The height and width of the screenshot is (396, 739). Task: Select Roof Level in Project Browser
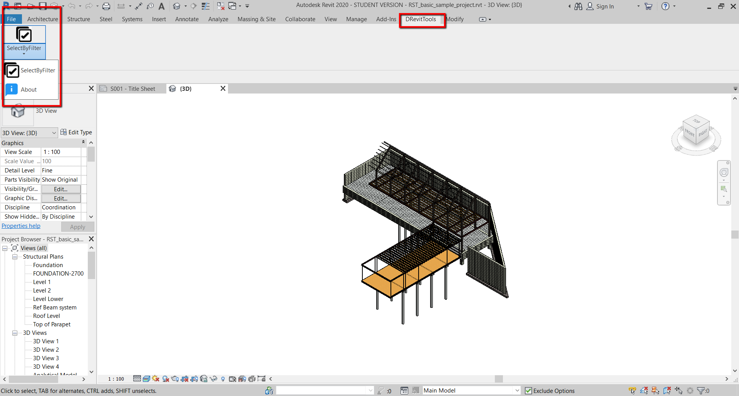[47, 316]
